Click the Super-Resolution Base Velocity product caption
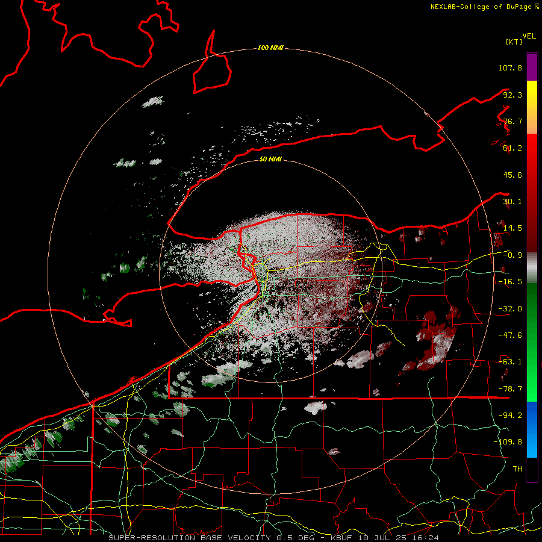The width and height of the screenshot is (542, 542). click(273, 538)
